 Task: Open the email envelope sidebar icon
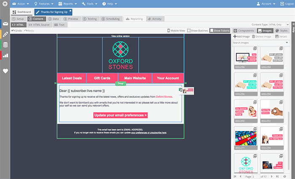point(5,24)
